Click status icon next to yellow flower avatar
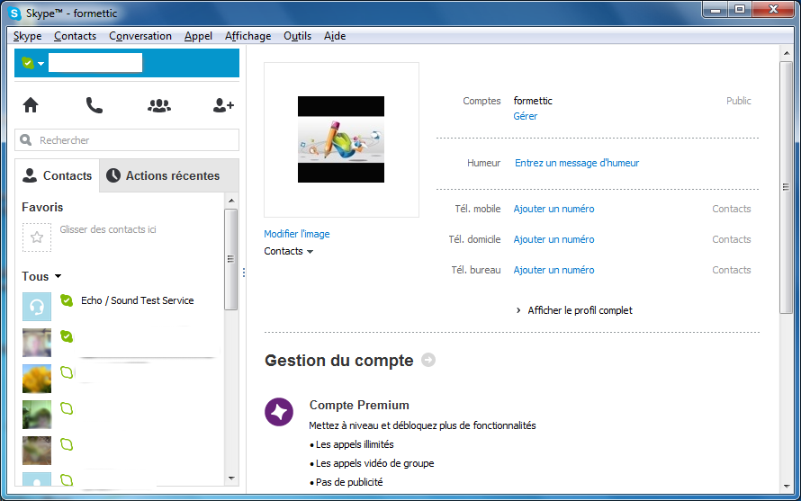Viewport: 801px width, 501px height. tap(67, 372)
